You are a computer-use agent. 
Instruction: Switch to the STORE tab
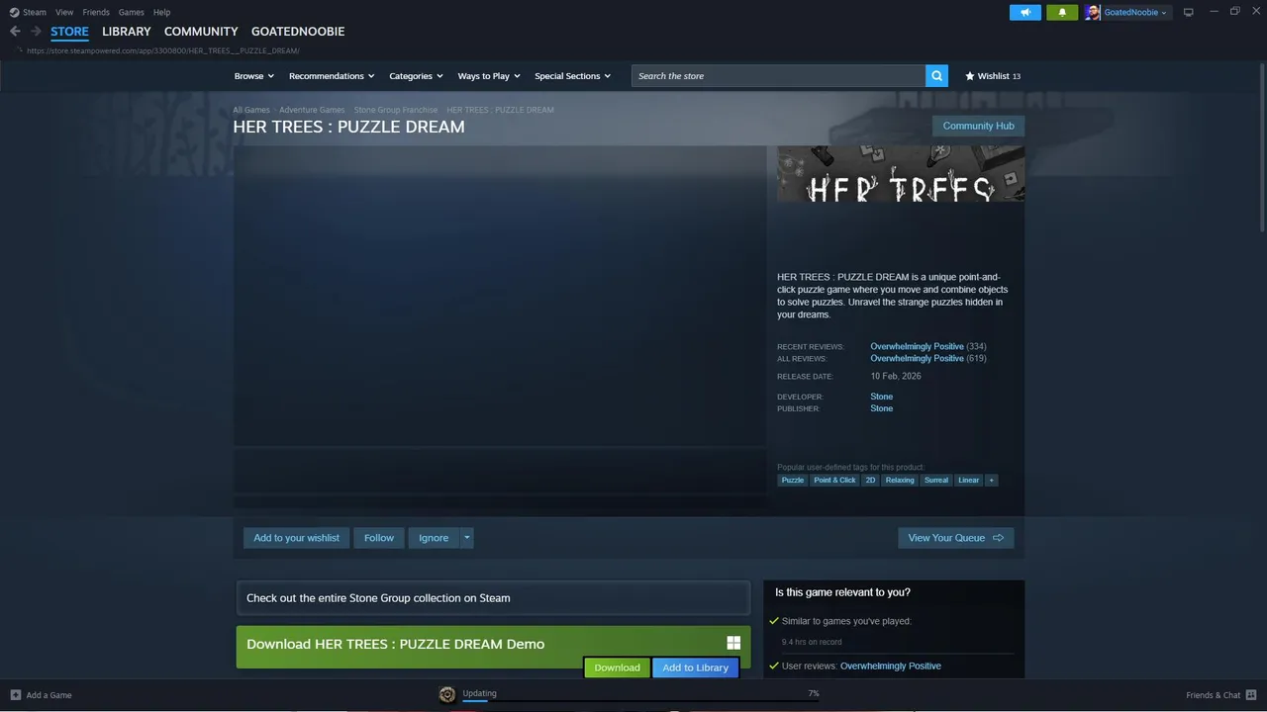pos(69,32)
